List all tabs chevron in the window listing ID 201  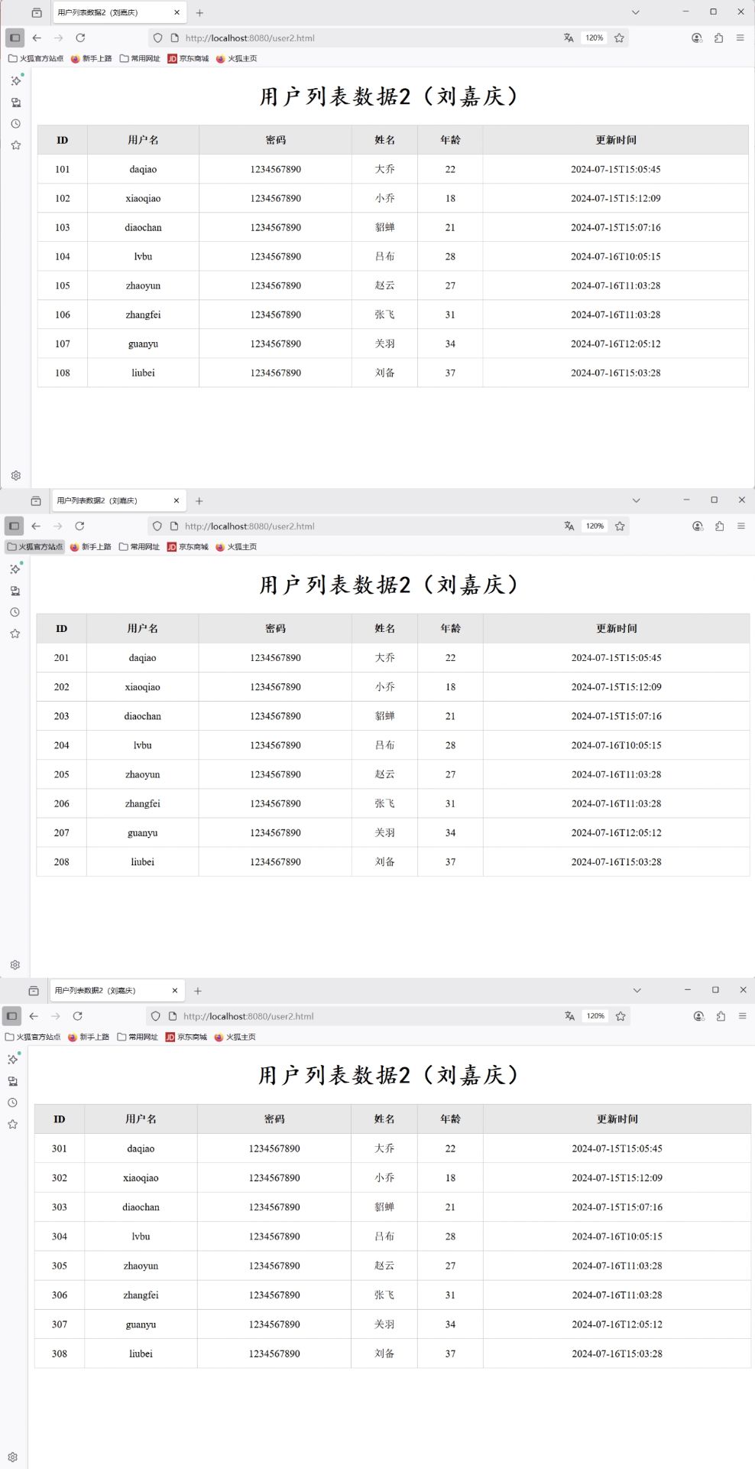point(636,500)
